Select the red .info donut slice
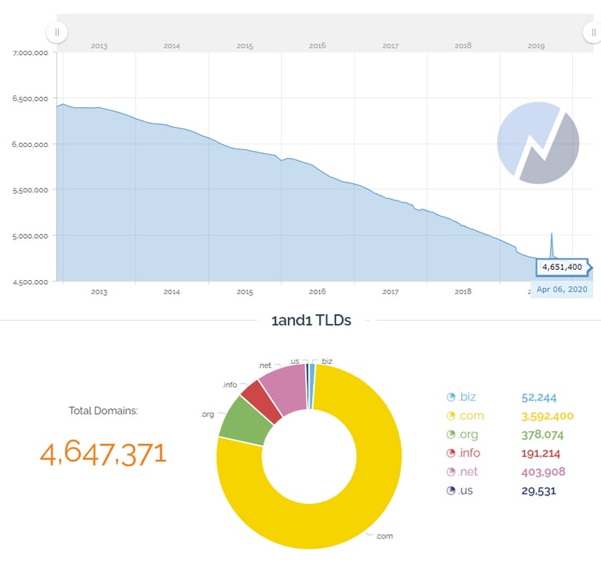601x568 pixels. [x=261, y=401]
